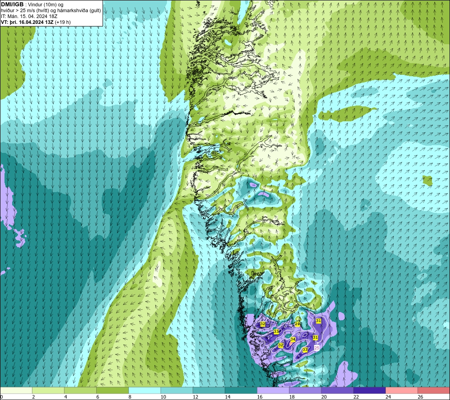Select the 18–20 m/s purple legend swatch
Screen dimensions: 450x400
coord(306,391)
